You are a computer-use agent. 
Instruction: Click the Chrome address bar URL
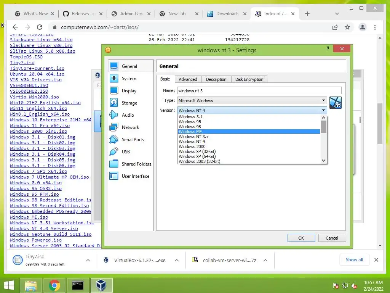pos(100,27)
